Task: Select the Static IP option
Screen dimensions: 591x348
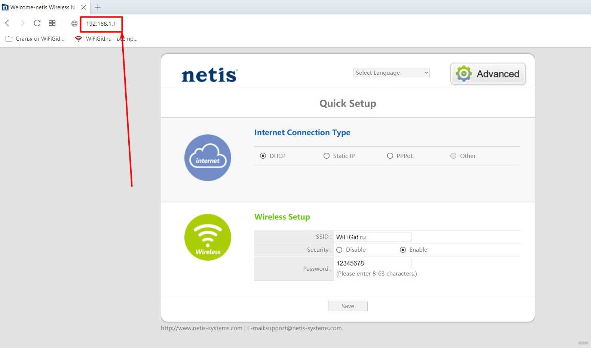Action: pyautogui.click(x=327, y=156)
